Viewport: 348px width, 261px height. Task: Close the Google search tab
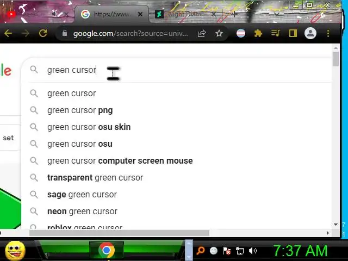[140, 14]
